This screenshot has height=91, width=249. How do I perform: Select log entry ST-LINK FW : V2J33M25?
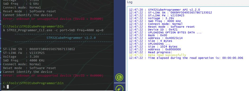pos(157,15)
